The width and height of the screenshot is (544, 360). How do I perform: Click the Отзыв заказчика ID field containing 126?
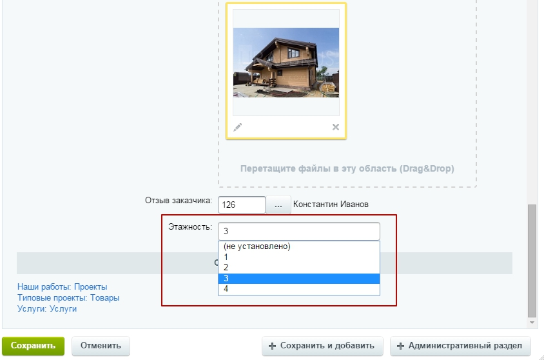click(242, 205)
